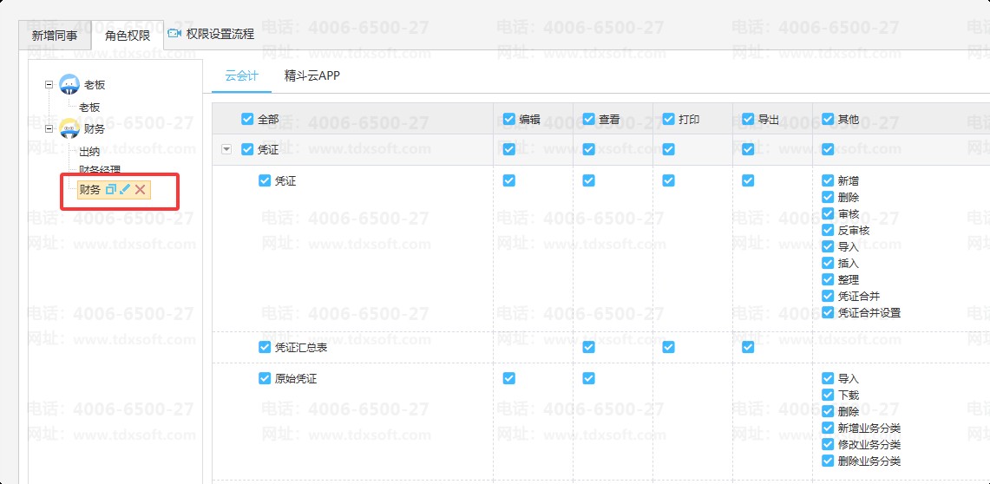Viewport: 990px width, 484px height.
Task: Select the 财务经理 role
Action: (100, 170)
